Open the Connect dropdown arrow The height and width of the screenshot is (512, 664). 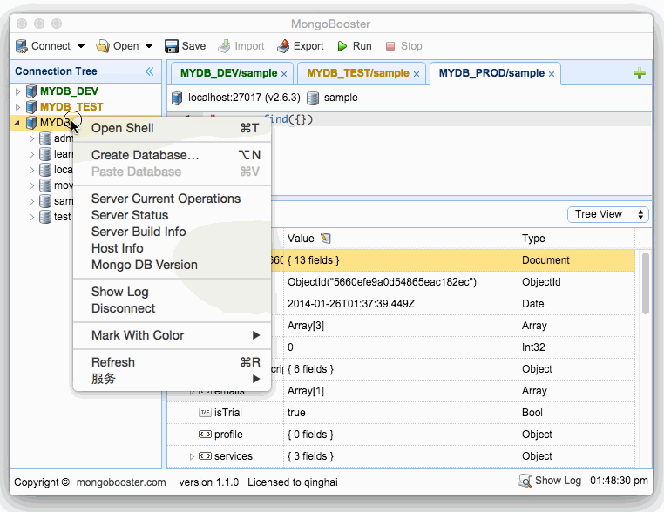(x=81, y=46)
